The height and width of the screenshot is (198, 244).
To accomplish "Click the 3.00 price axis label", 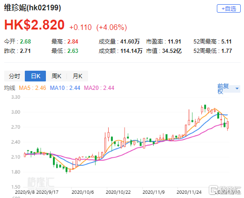I will coord(15,112).
